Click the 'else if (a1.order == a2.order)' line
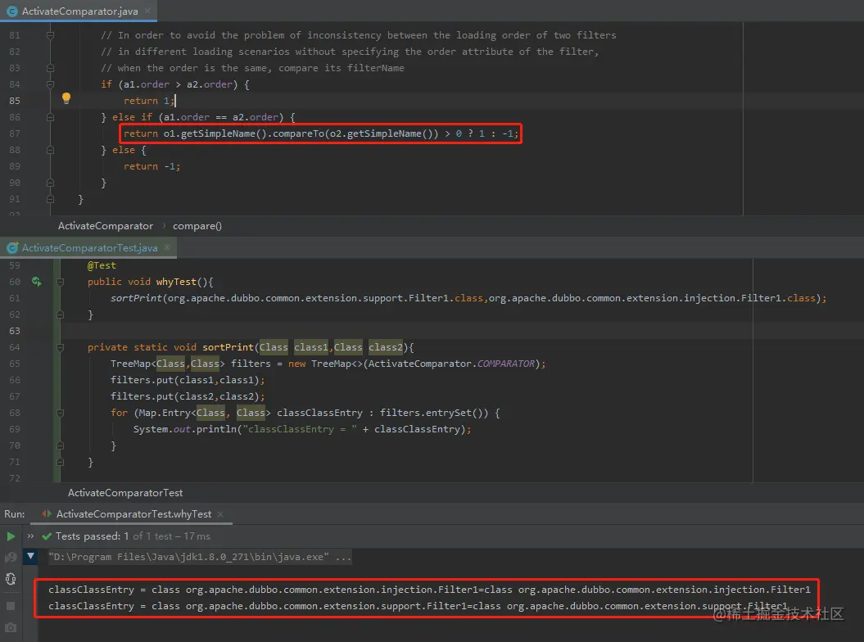This screenshot has width=864, height=642. [x=198, y=117]
